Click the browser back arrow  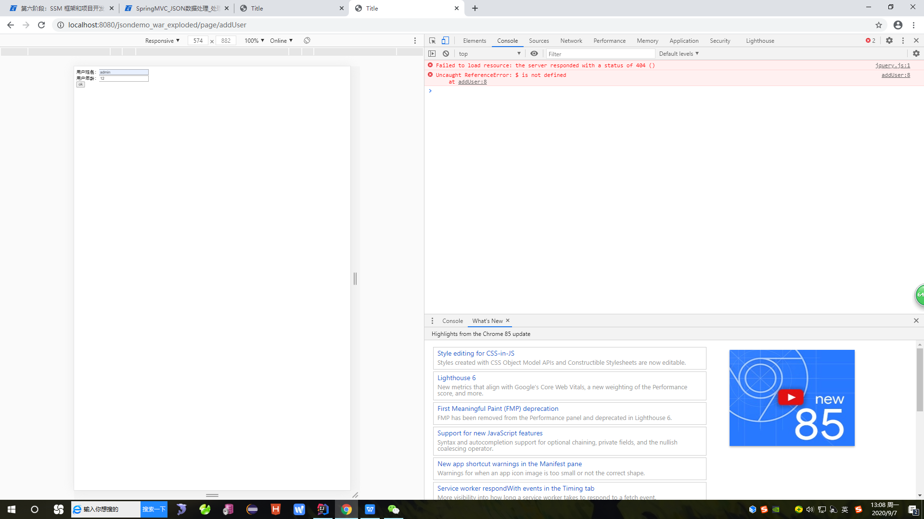pyautogui.click(x=11, y=25)
